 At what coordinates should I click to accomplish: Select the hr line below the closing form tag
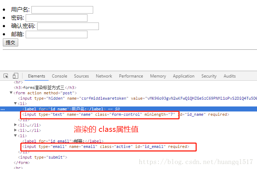pyautogui.click(x=18, y=168)
